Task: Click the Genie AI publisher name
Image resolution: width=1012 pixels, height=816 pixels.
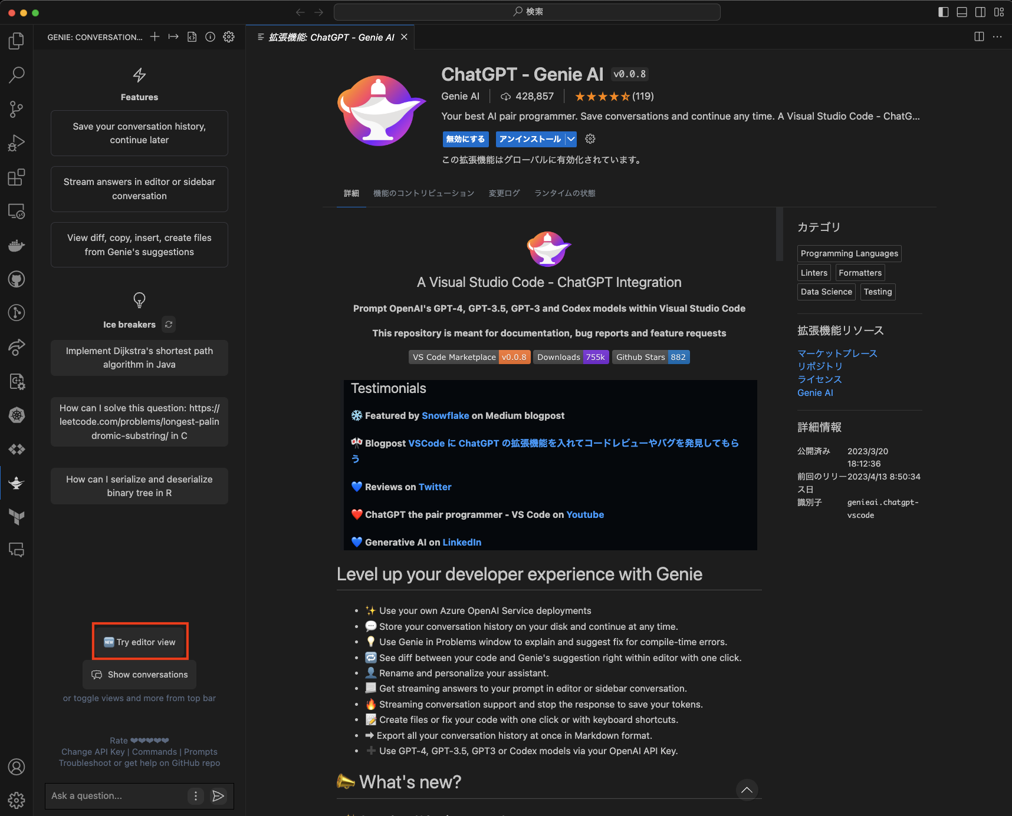Action: (460, 96)
